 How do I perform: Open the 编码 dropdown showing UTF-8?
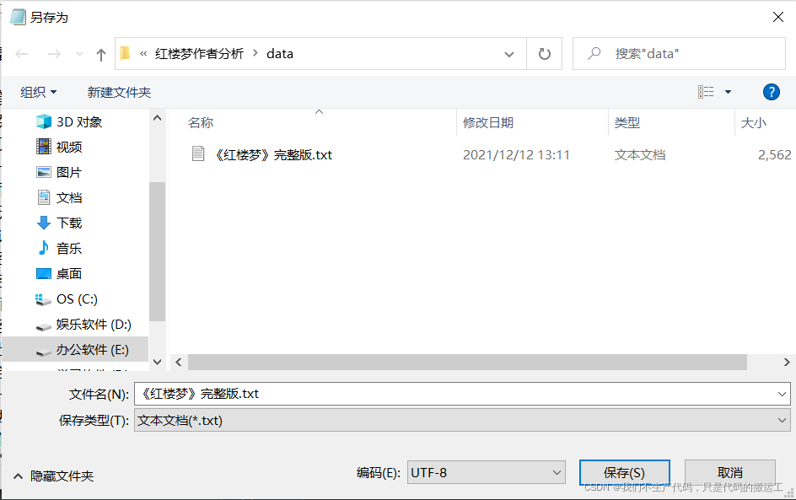point(486,472)
